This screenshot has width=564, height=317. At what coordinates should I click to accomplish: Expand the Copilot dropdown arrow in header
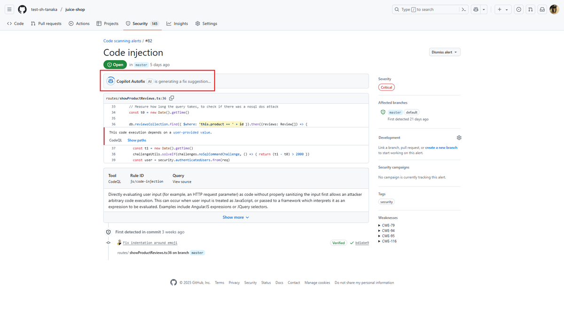[484, 9]
